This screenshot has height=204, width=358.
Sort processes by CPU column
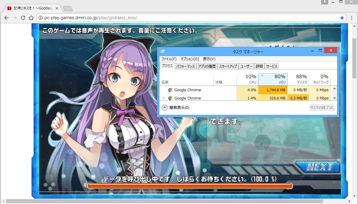[248, 79]
